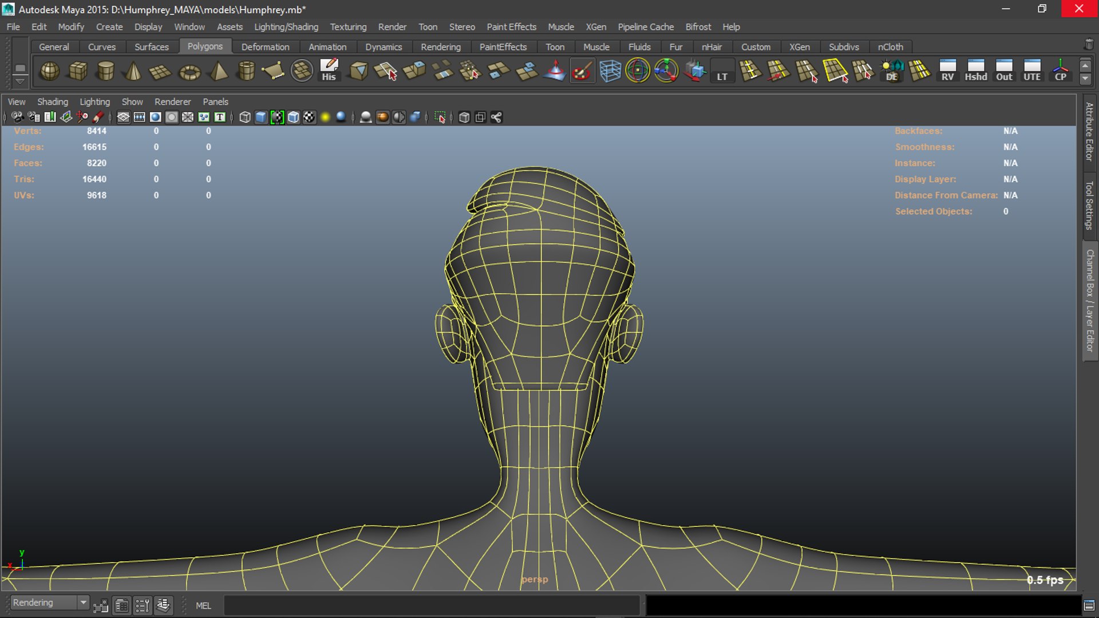Click the LT shelf button
The width and height of the screenshot is (1099, 618).
[x=722, y=71]
